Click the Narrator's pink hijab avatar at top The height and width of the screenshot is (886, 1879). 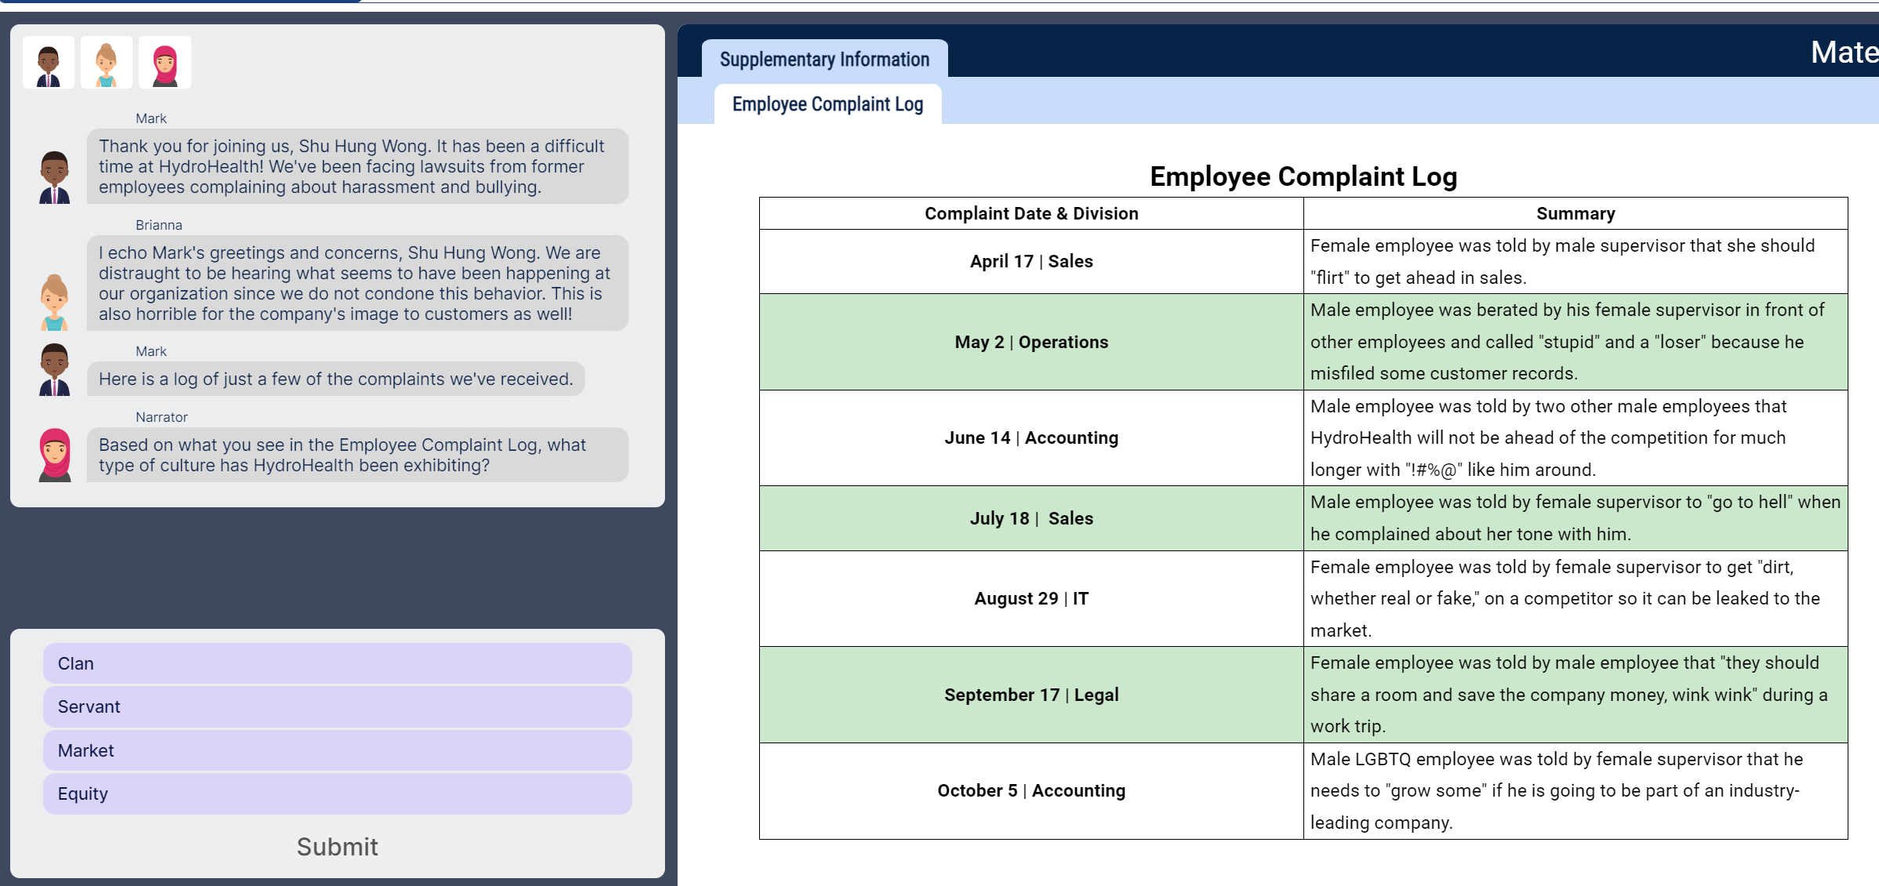click(x=165, y=62)
